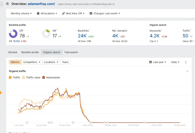Open the hamburger menu next to Overview
The height and width of the screenshot is (133, 195).
pyautogui.click(x=7, y=4)
